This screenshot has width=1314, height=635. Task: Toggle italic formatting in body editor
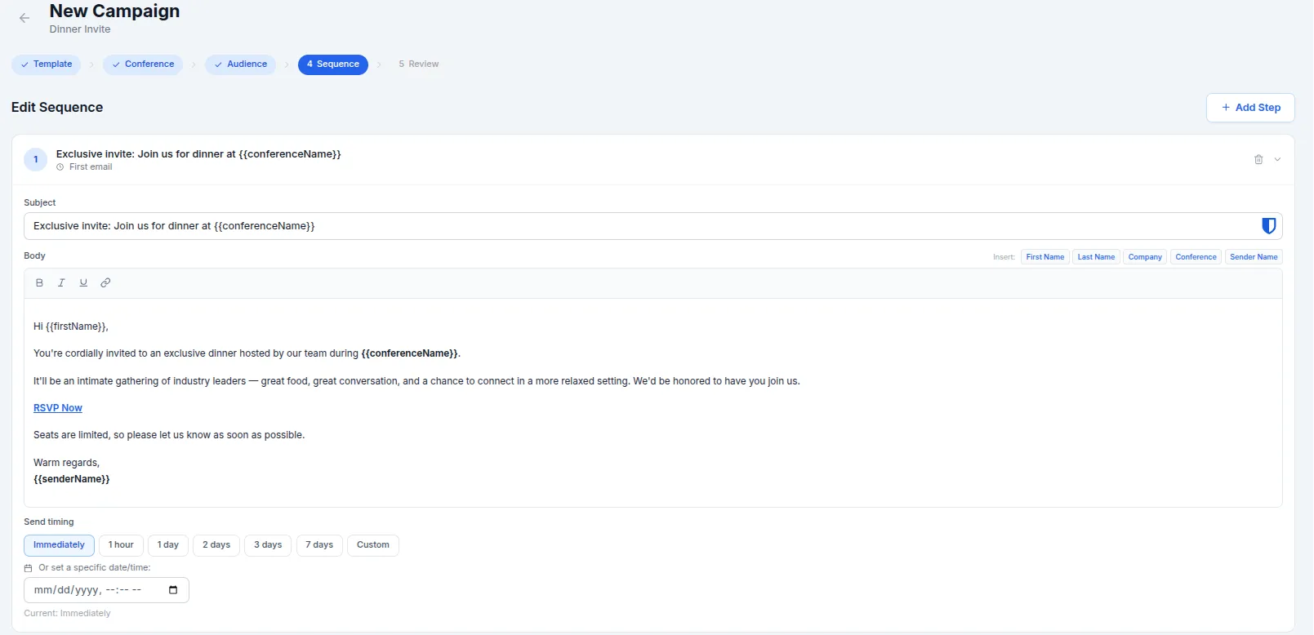(x=61, y=282)
